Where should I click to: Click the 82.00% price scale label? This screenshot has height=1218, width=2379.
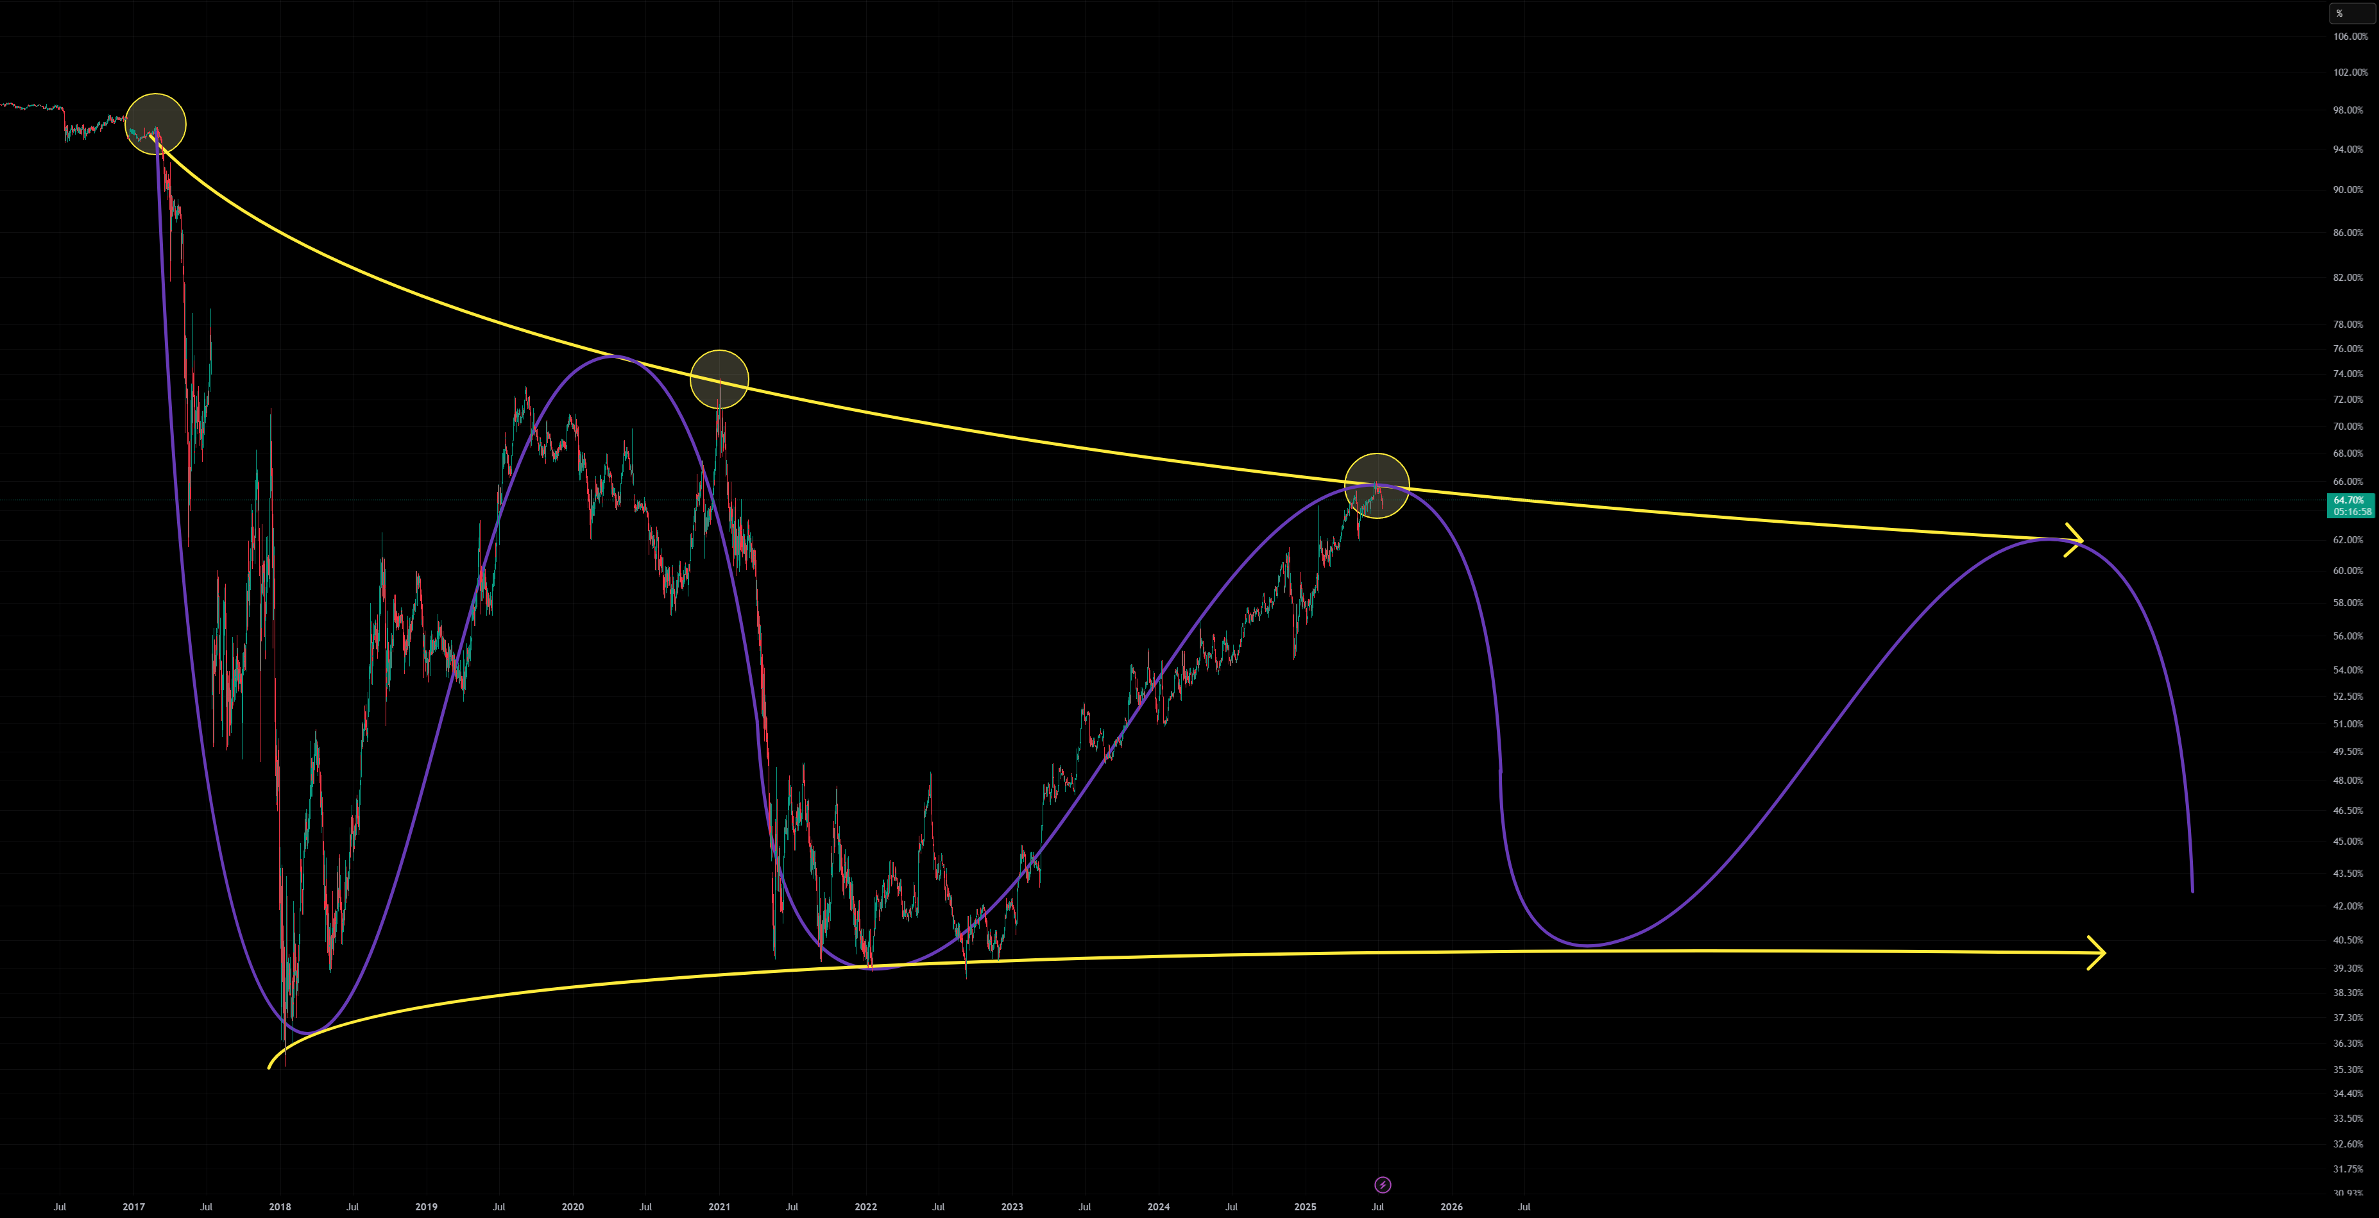(2348, 278)
